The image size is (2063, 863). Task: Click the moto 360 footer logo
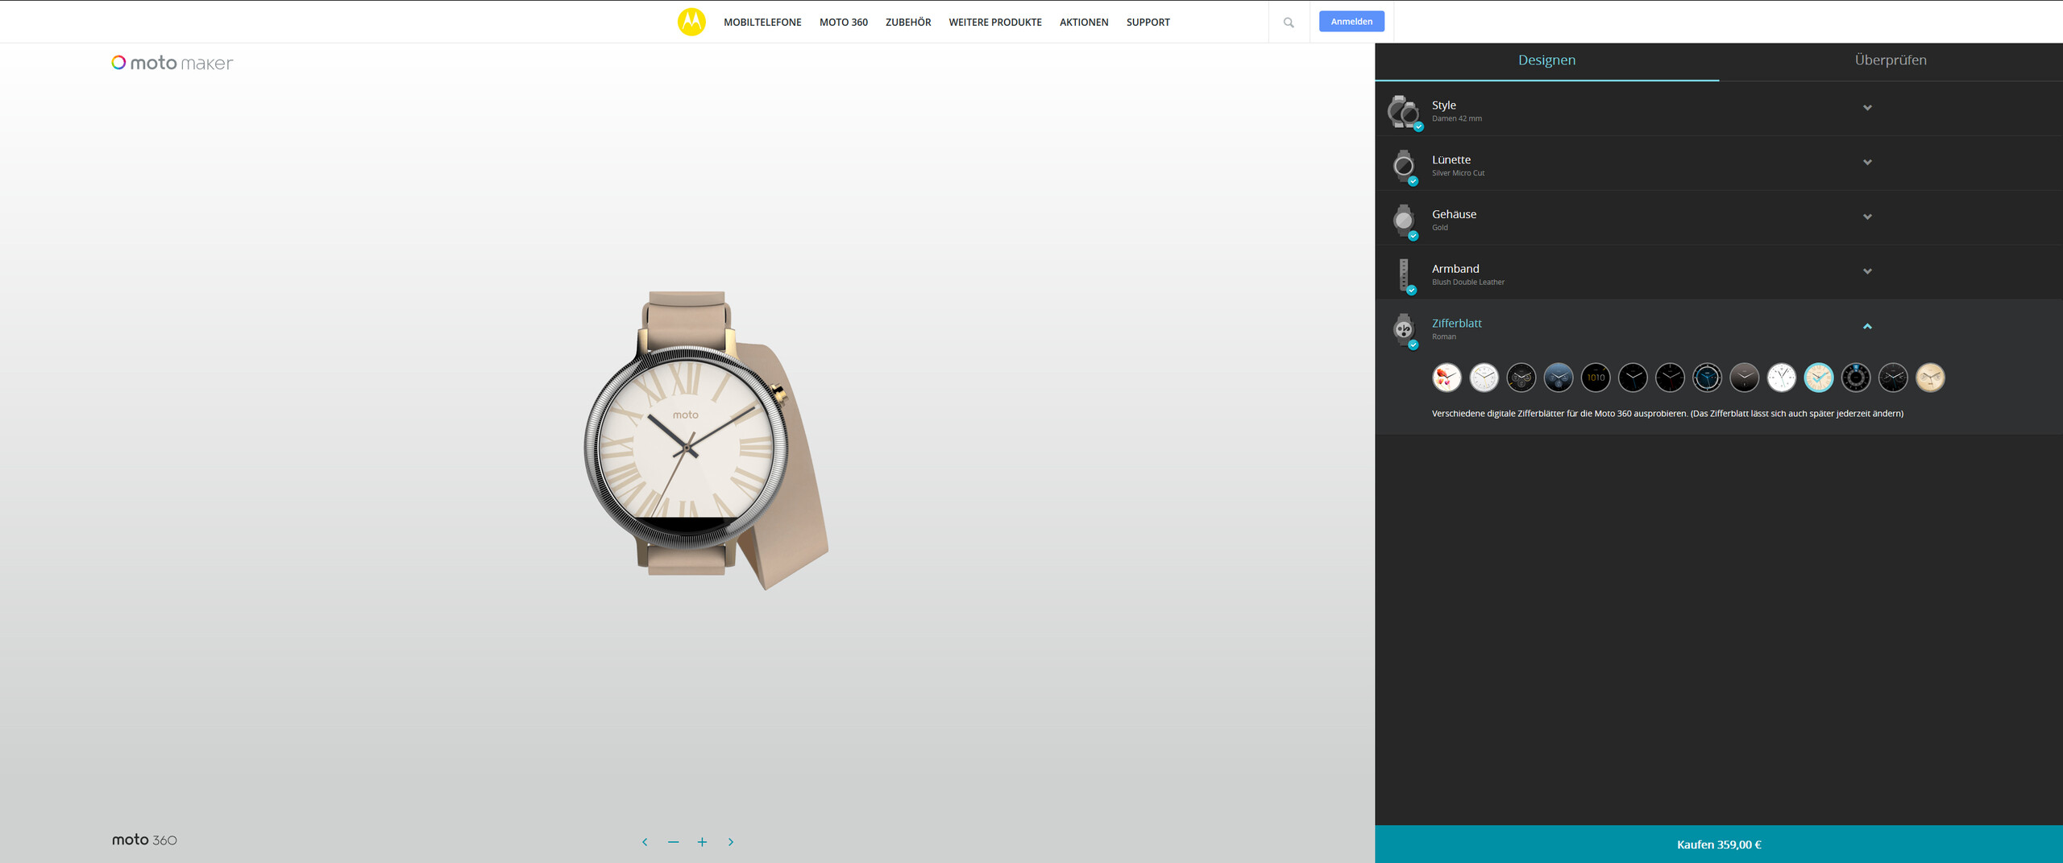tap(144, 840)
